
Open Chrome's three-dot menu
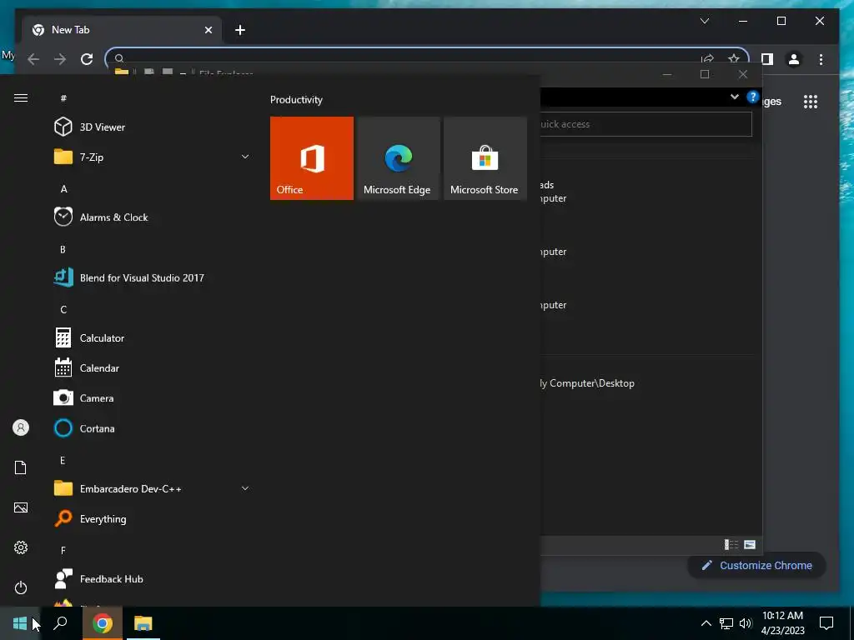tap(821, 59)
